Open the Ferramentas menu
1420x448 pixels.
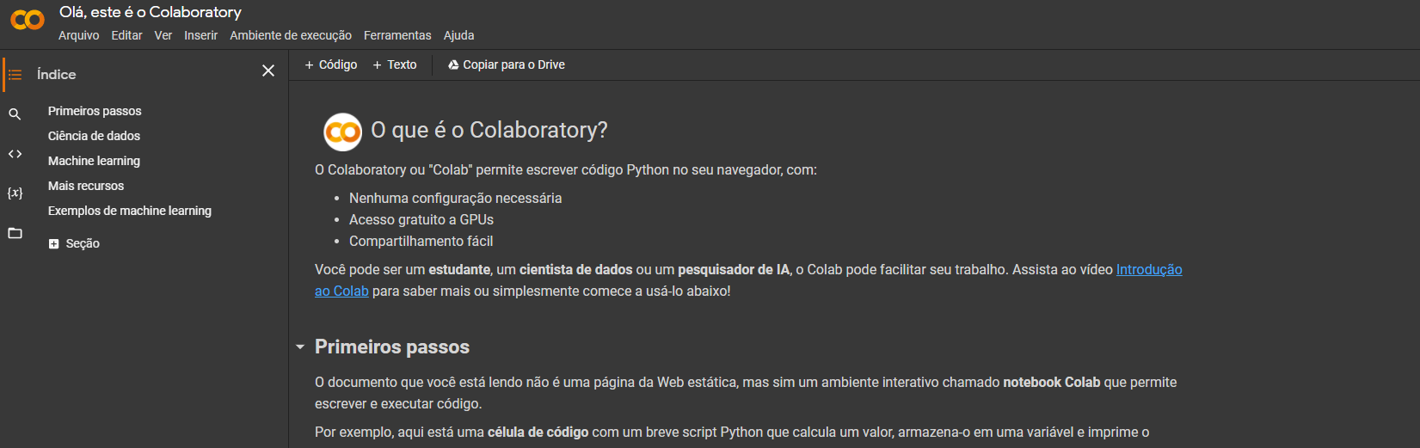coord(397,35)
